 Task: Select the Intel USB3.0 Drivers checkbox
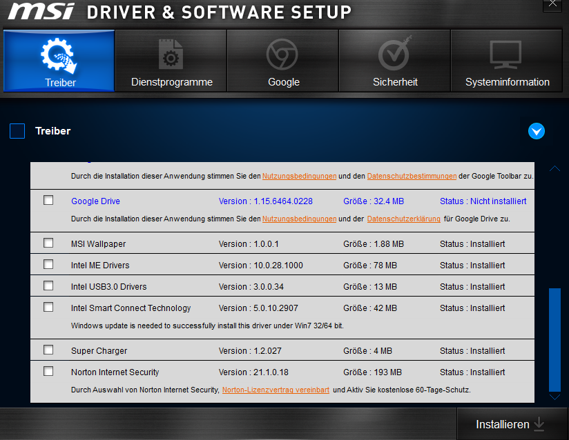[48, 286]
